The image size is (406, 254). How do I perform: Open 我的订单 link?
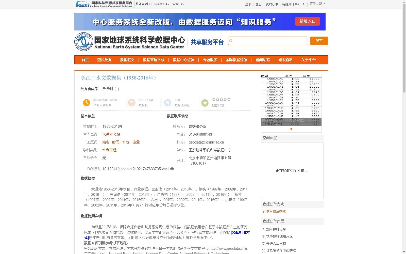[272, 4]
